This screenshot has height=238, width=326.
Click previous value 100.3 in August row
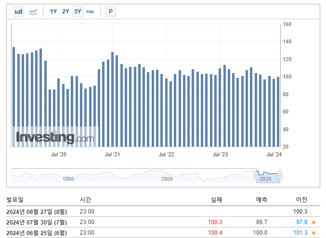point(300,212)
